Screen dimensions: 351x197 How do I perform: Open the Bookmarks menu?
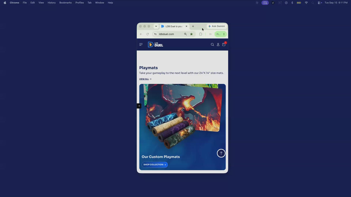[x=66, y=3]
